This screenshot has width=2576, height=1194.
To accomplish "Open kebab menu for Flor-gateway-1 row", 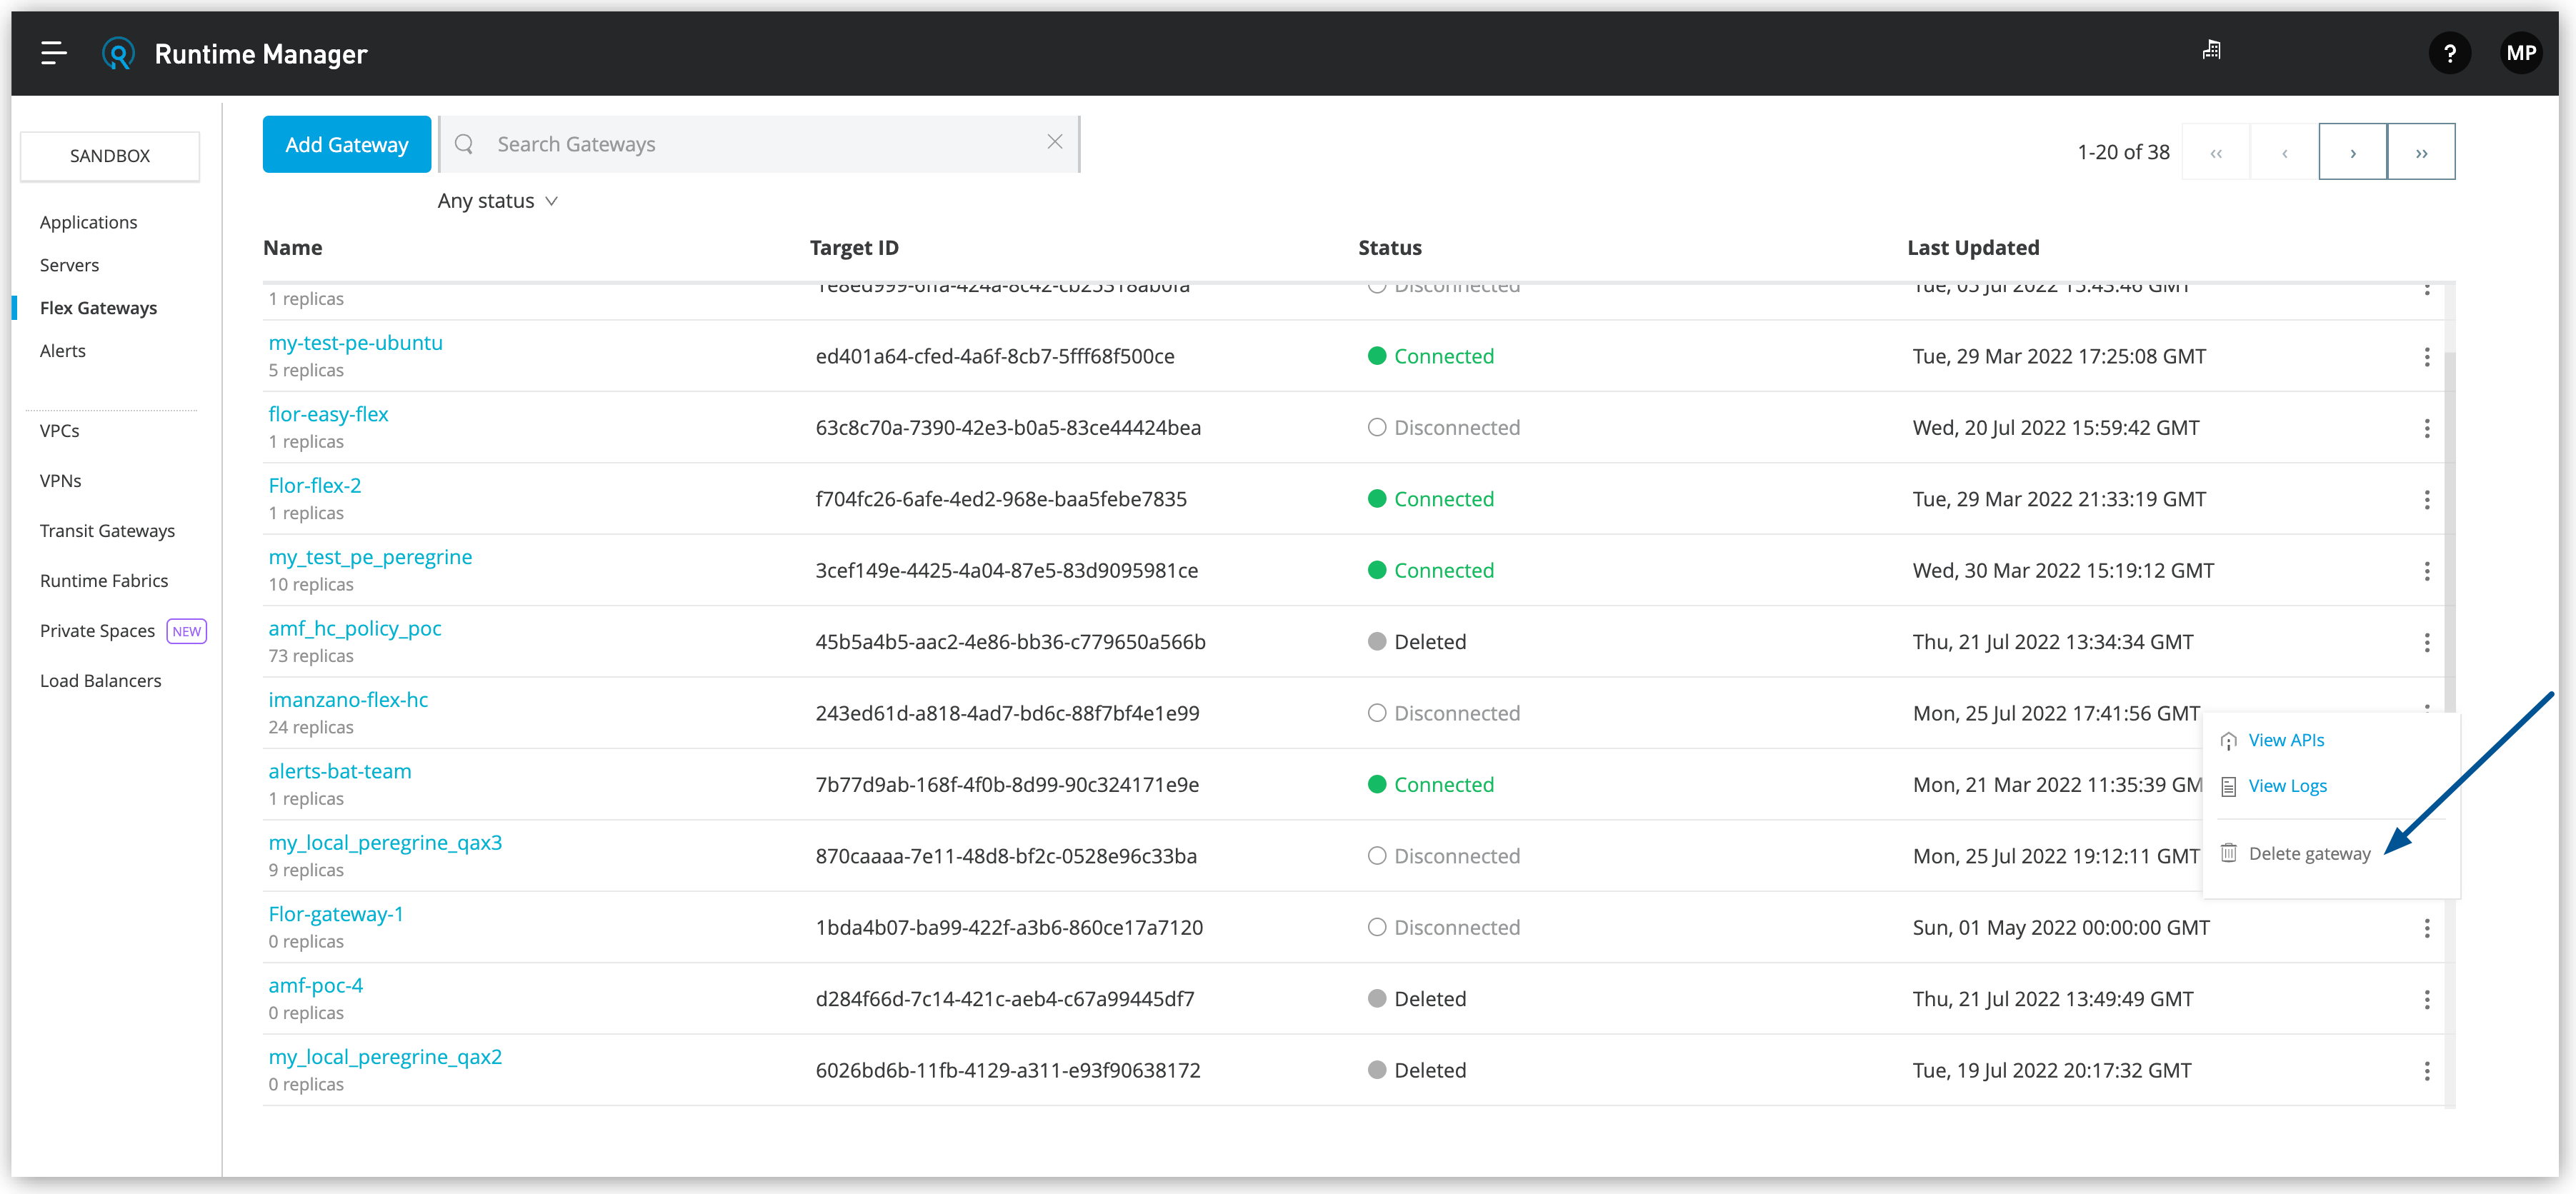I will coord(2426,928).
